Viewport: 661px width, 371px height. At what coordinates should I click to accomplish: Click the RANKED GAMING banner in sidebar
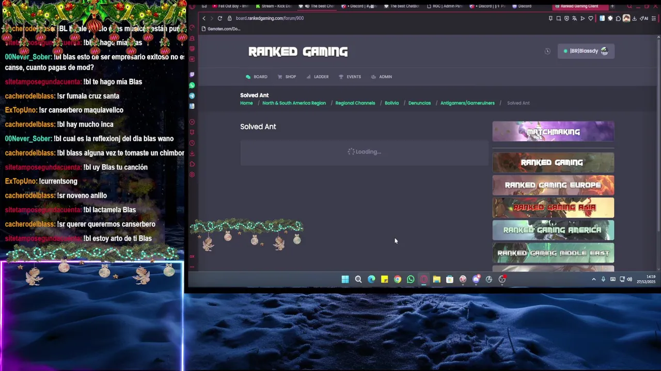tap(553, 162)
